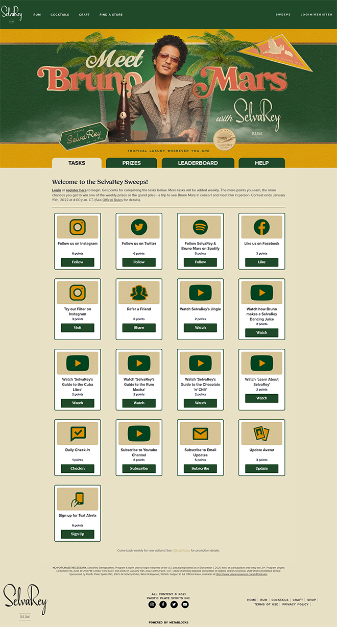Click Watch button under Rum Mocha guide
This screenshot has width=337, height=627.
(139, 403)
